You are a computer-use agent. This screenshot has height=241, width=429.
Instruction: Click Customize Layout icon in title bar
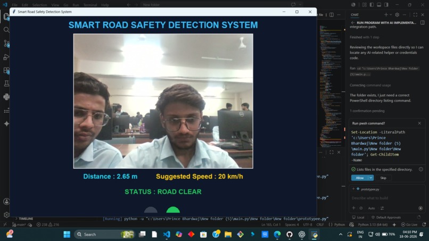365,5
